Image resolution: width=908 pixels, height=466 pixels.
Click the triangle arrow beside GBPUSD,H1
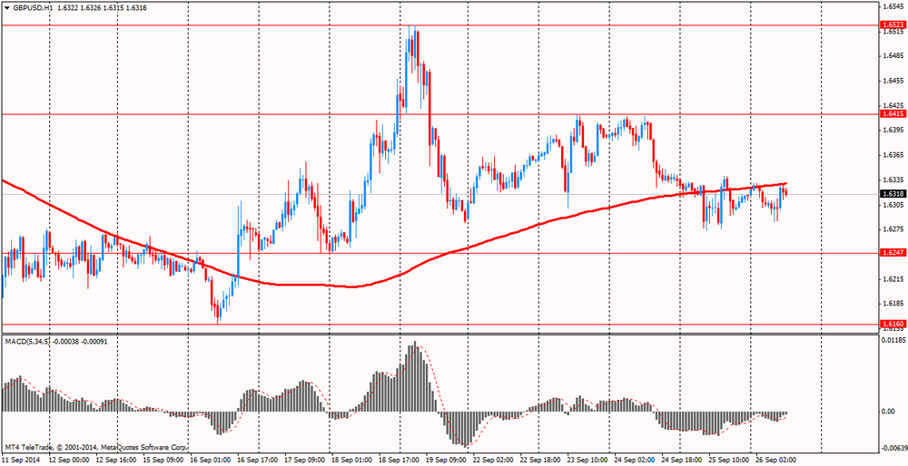point(6,7)
